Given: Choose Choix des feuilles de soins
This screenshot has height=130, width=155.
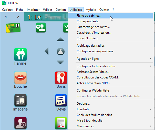Looking at the screenshot, I should click(x=111, y=115).
